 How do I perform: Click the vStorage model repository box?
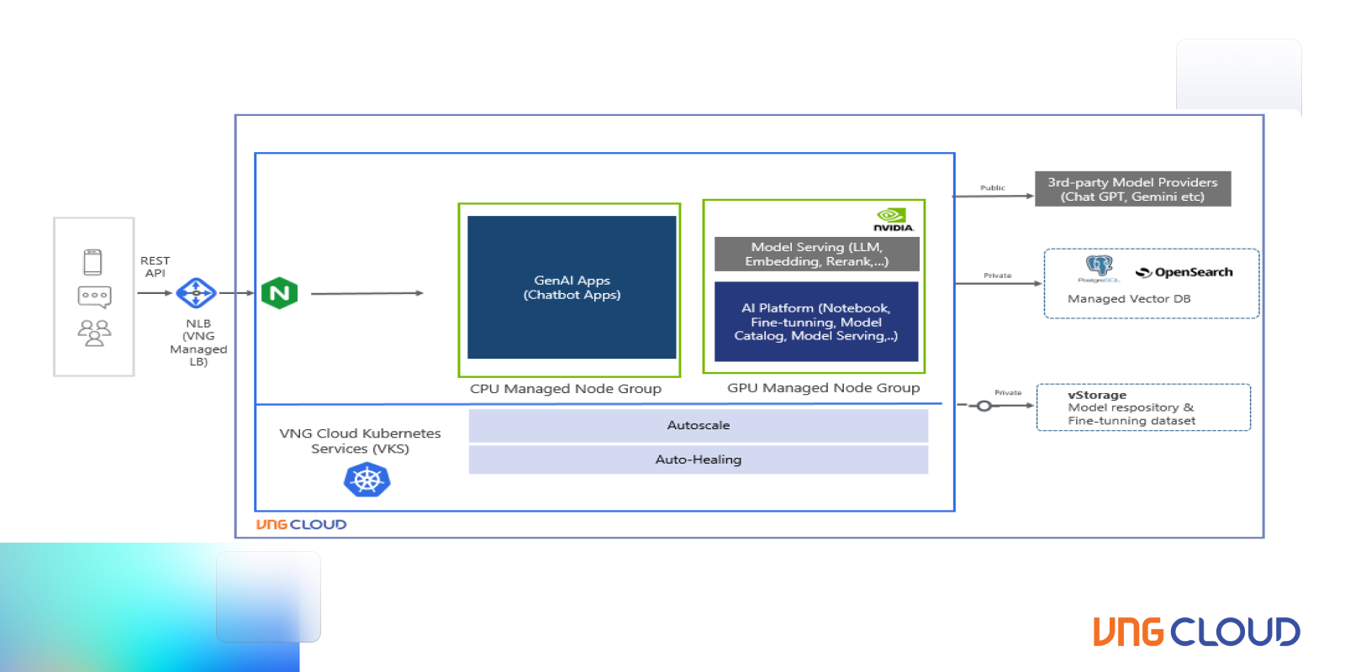[1143, 407]
